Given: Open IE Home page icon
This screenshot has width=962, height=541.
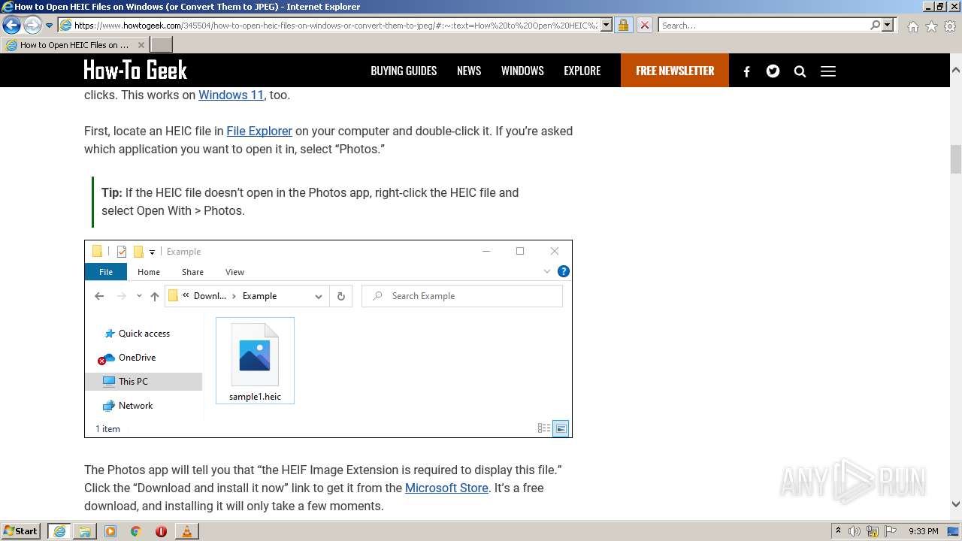Looking at the screenshot, I should tap(912, 26).
